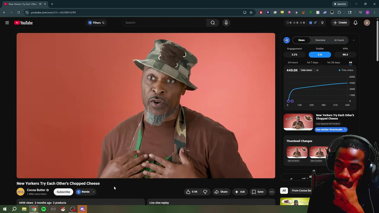
Task: Mute the tab with speaker icon
Action: pos(40,4)
